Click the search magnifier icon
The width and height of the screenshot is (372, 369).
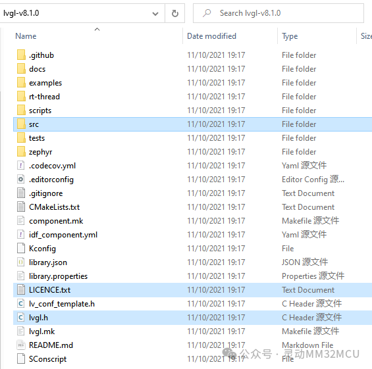(x=207, y=13)
